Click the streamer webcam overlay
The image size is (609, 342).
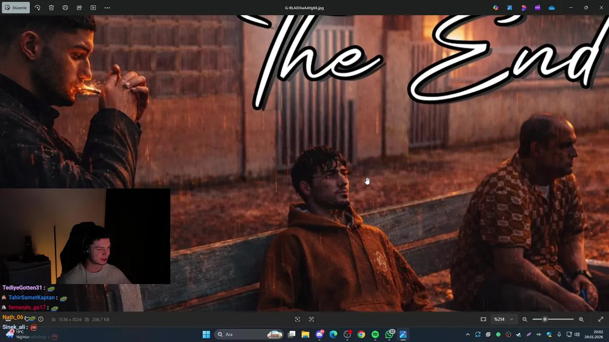(x=85, y=236)
